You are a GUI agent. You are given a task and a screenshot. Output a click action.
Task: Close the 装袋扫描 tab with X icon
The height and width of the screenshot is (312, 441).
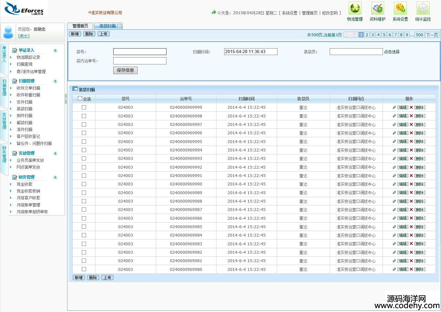click(x=119, y=26)
